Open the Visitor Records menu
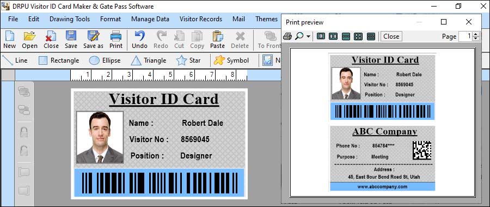Viewport: 490px width, 207px height. click(200, 19)
